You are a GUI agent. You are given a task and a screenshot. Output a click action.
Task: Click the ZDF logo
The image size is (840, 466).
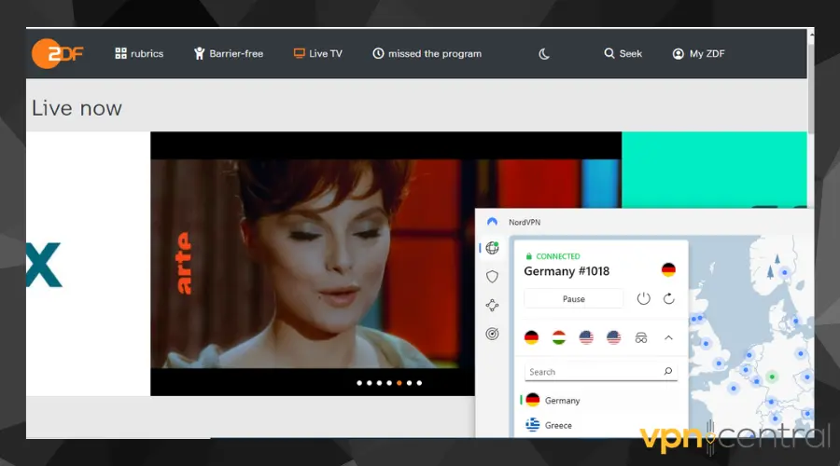58,53
